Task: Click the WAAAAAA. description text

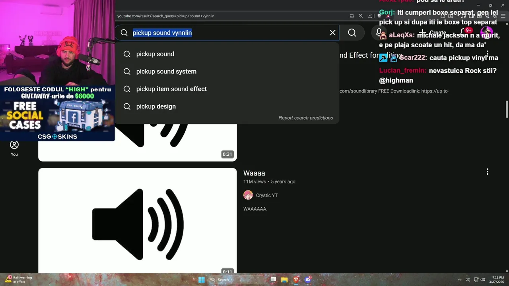Action: tap(255, 209)
